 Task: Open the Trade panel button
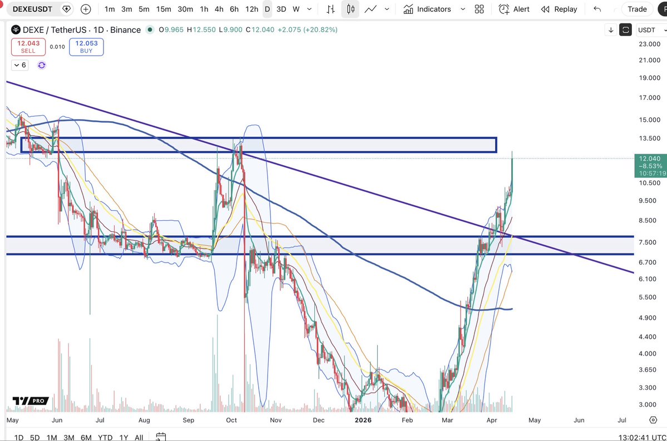pyautogui.click(x=637, y=9)
